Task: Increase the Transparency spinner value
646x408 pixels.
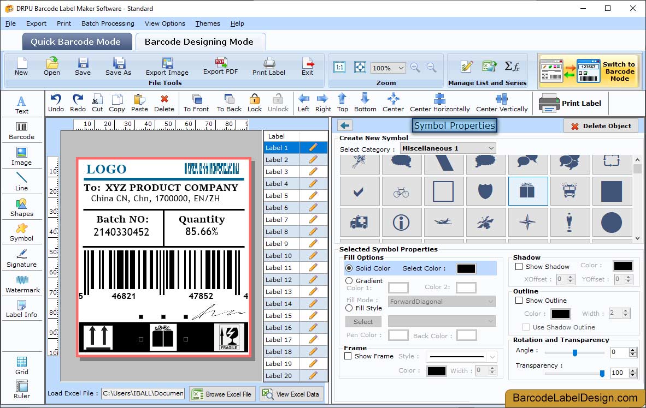Action: click(633, 370)
